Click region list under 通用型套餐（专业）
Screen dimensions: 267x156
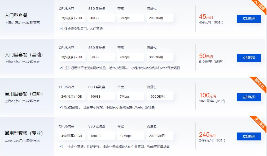point(22,140)
